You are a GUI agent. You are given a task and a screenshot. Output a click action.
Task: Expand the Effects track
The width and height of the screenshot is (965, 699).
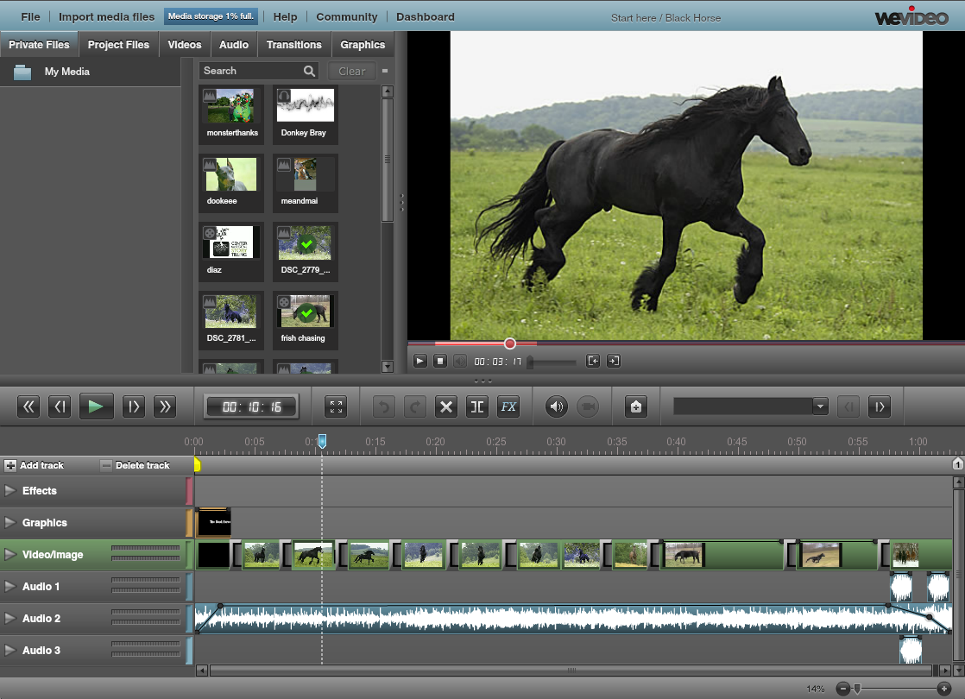(10, 491)
